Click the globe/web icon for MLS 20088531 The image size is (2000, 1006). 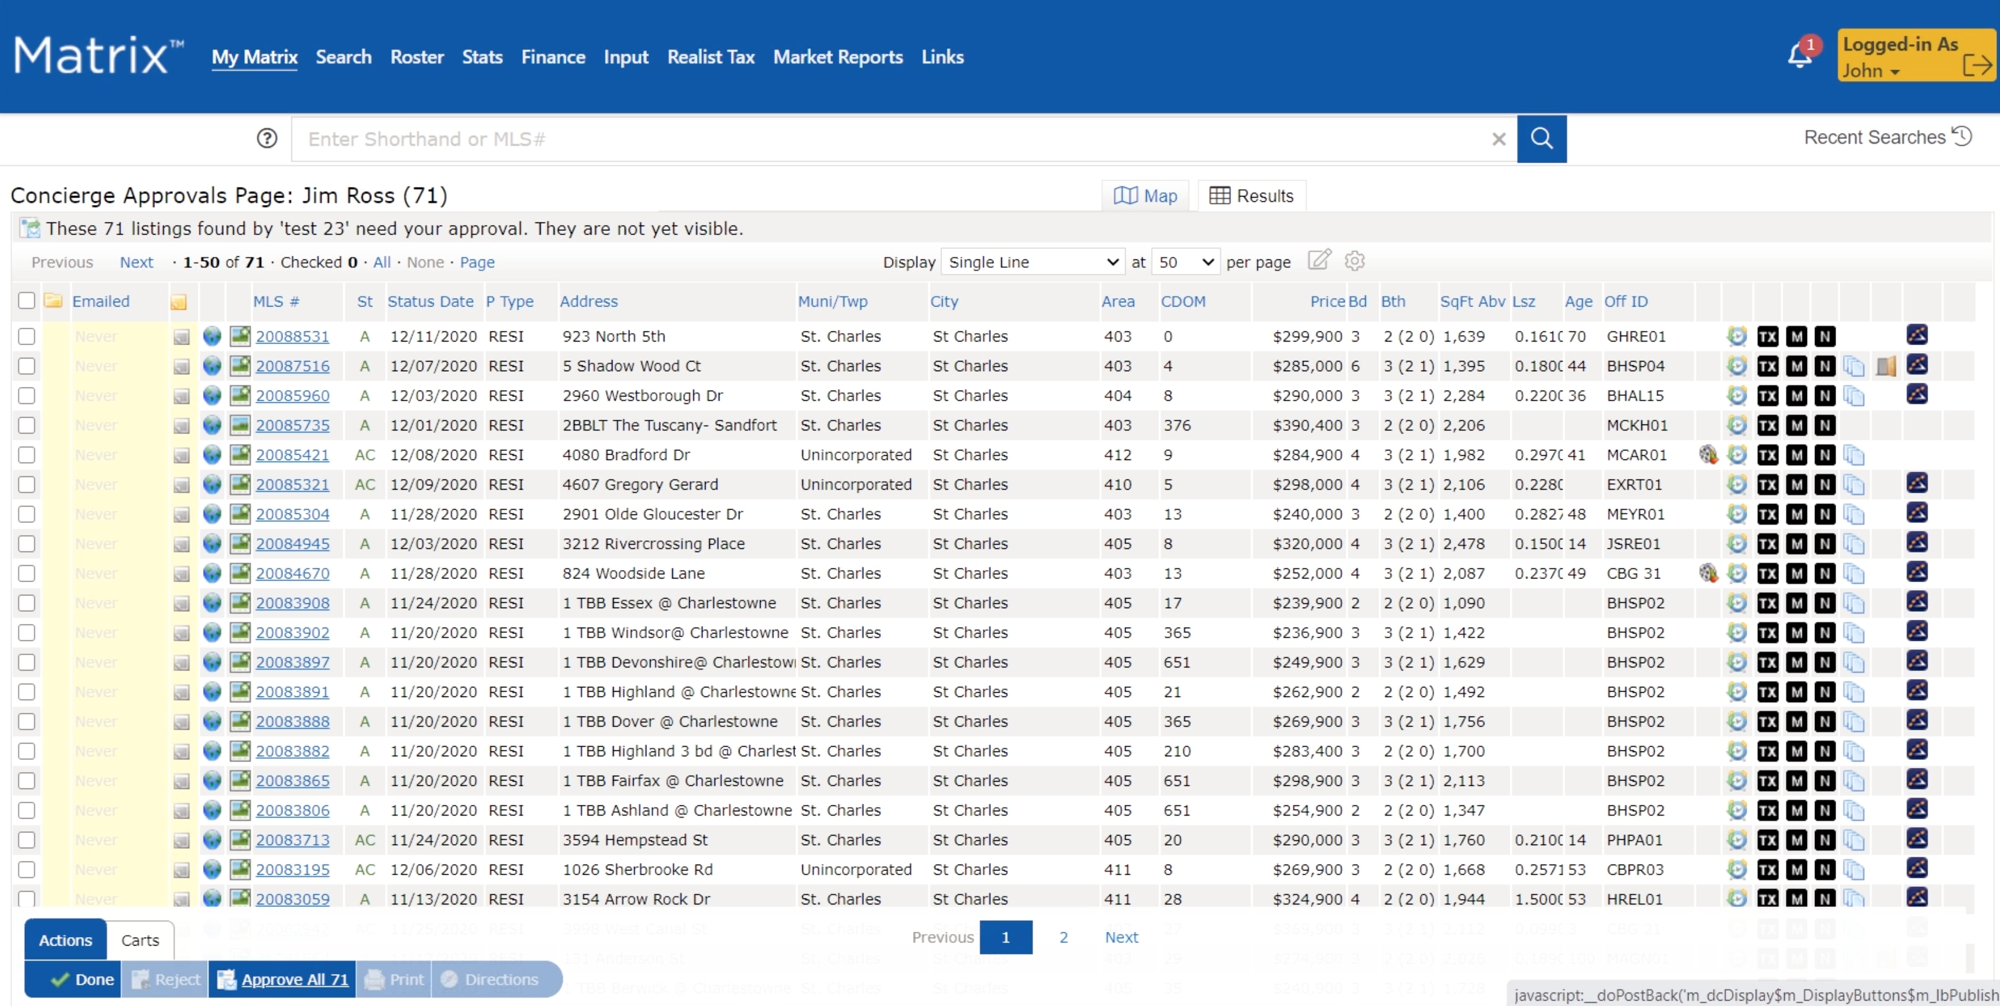[x=209, y=336]
